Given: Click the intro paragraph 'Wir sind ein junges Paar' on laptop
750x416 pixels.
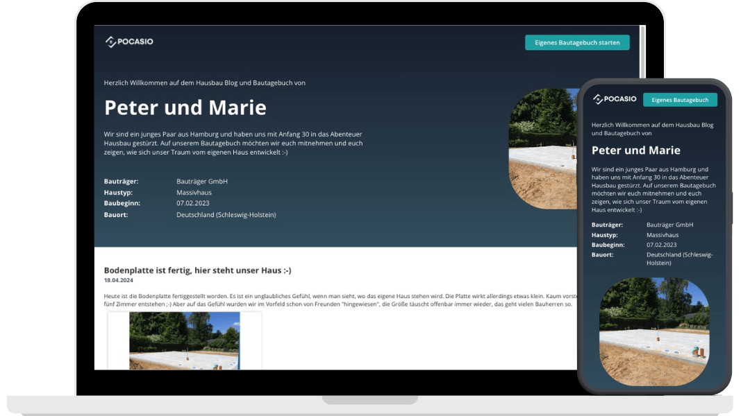Looking at the screenshot, I should [233, 144].
